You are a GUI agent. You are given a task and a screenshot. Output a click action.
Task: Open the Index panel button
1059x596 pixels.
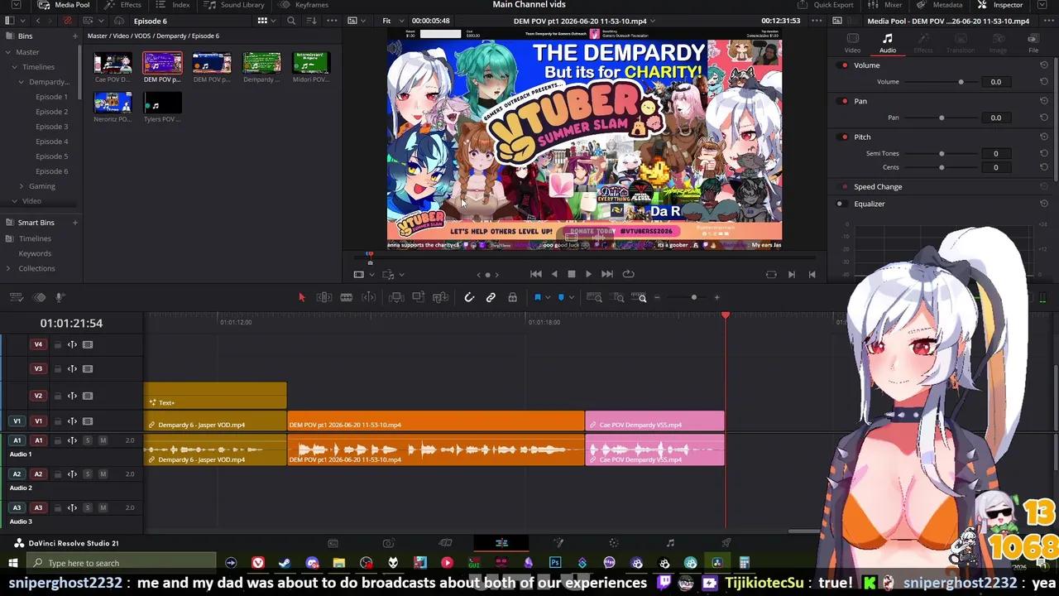point(174,5)
